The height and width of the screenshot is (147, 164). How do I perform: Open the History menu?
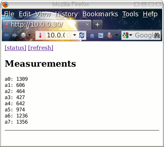[67, 14]
